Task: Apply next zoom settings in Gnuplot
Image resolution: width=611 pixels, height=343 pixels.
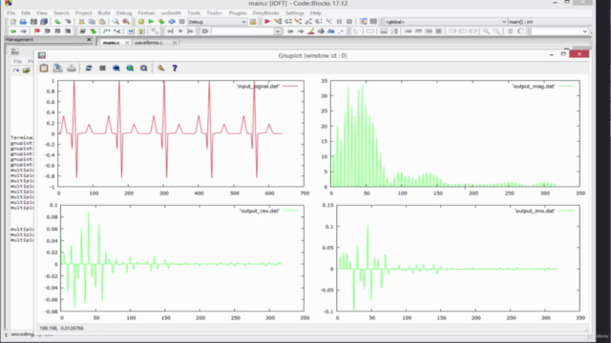Action: point(130,68)
